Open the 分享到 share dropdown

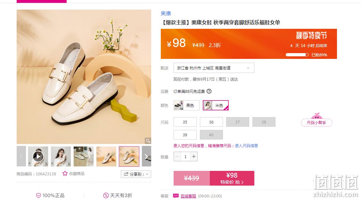coord(136,174)
